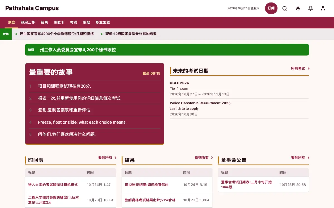Click chevron beside 结果 看到所有

point(212,158)
